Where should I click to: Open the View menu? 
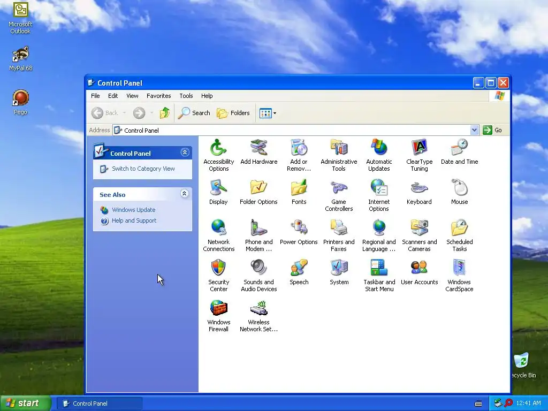coord(133,96)
